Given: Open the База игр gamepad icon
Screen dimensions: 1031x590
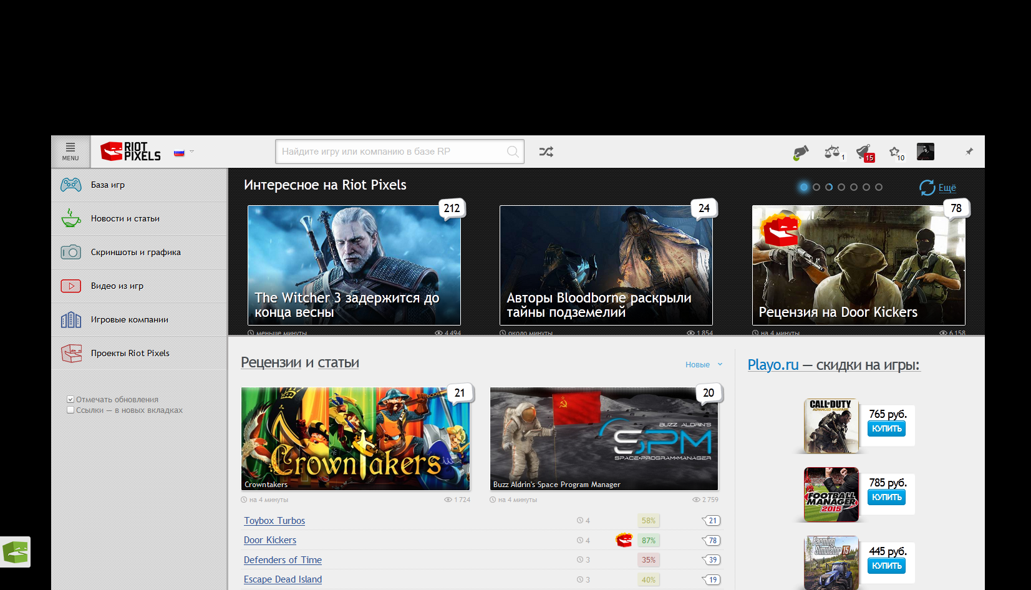Looking at the screenshot, I should pyautogui.click(x=71, y=185).
